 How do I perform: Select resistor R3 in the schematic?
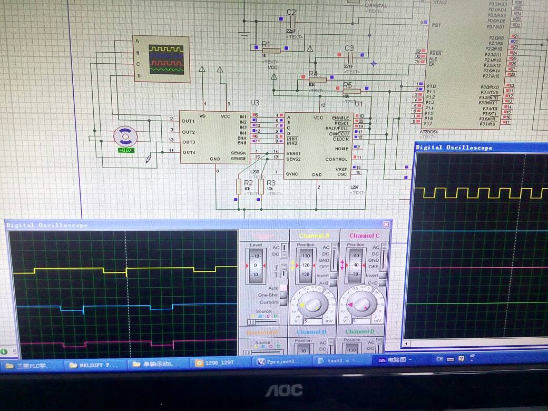(x=261, y=187)
